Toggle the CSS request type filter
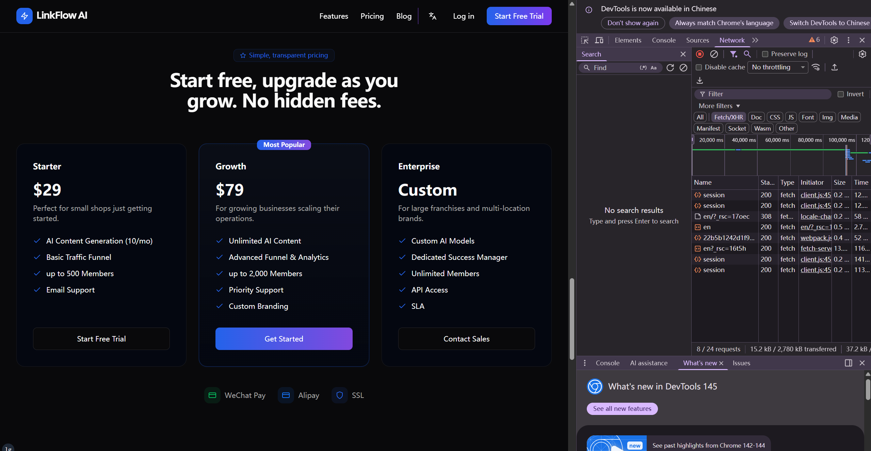This screenshot has height=451, width=871. (775, 117)
